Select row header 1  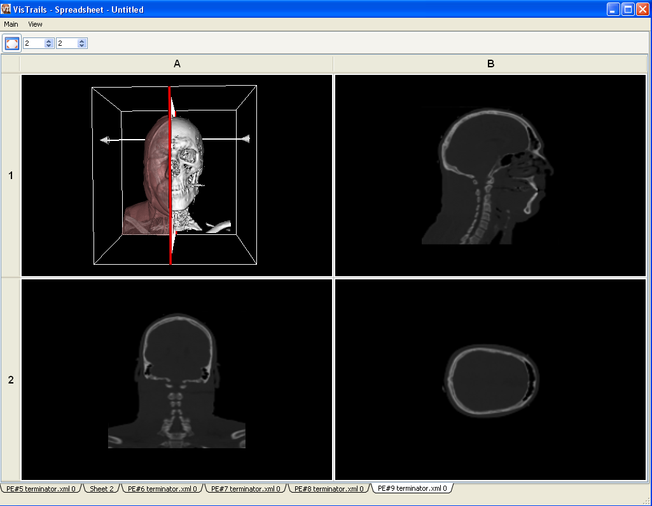(10, 175)
